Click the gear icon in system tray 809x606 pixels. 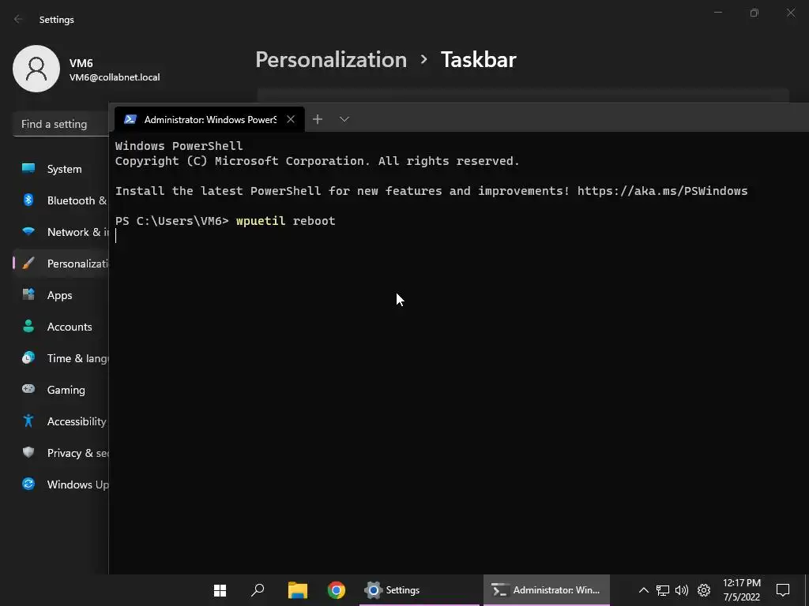pos(704,590)
